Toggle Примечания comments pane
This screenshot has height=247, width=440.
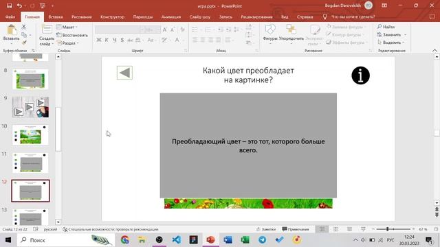(x=296, y=229)
